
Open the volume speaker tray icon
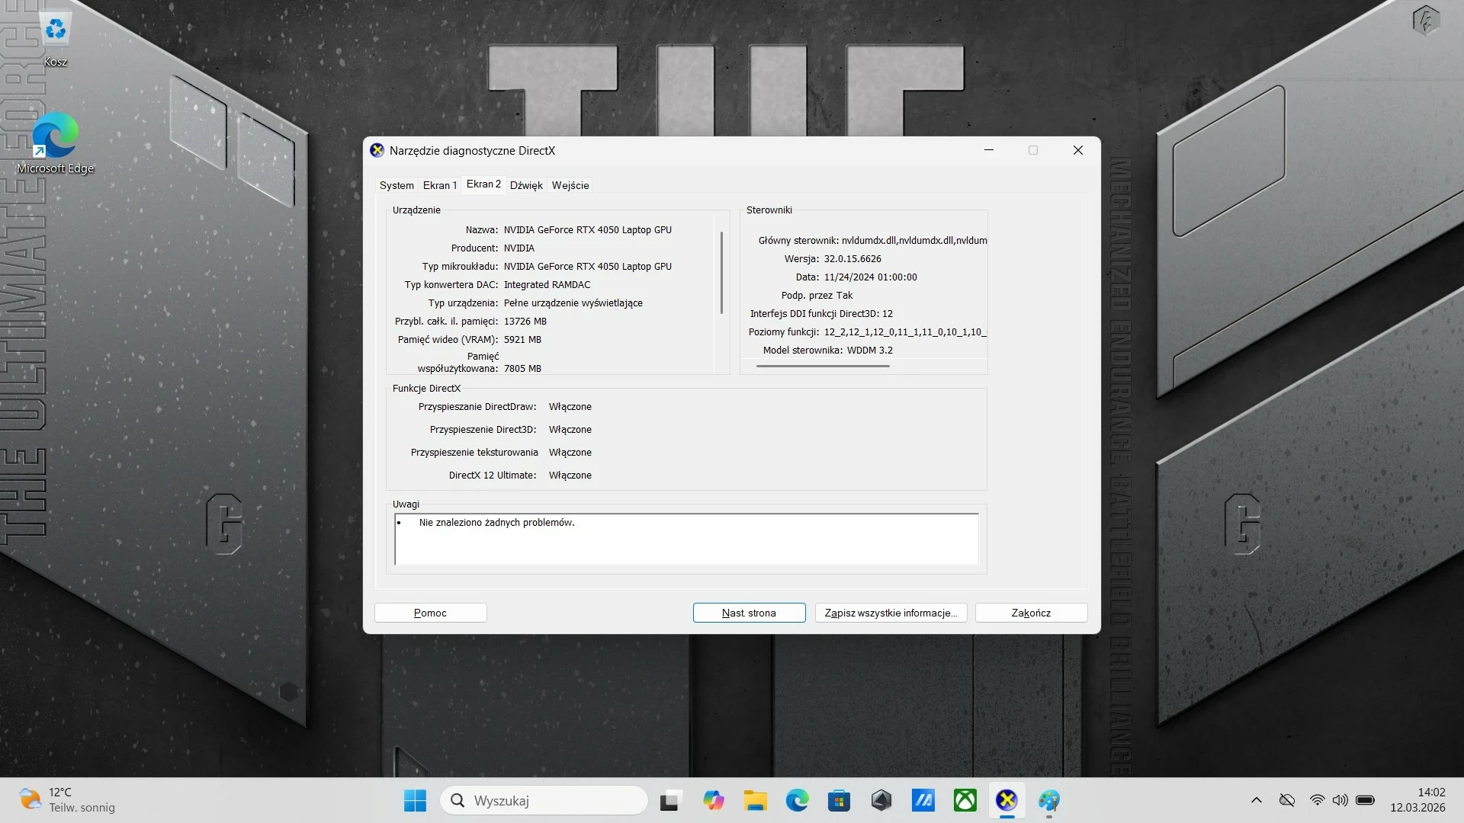(x=1340, y=800)
